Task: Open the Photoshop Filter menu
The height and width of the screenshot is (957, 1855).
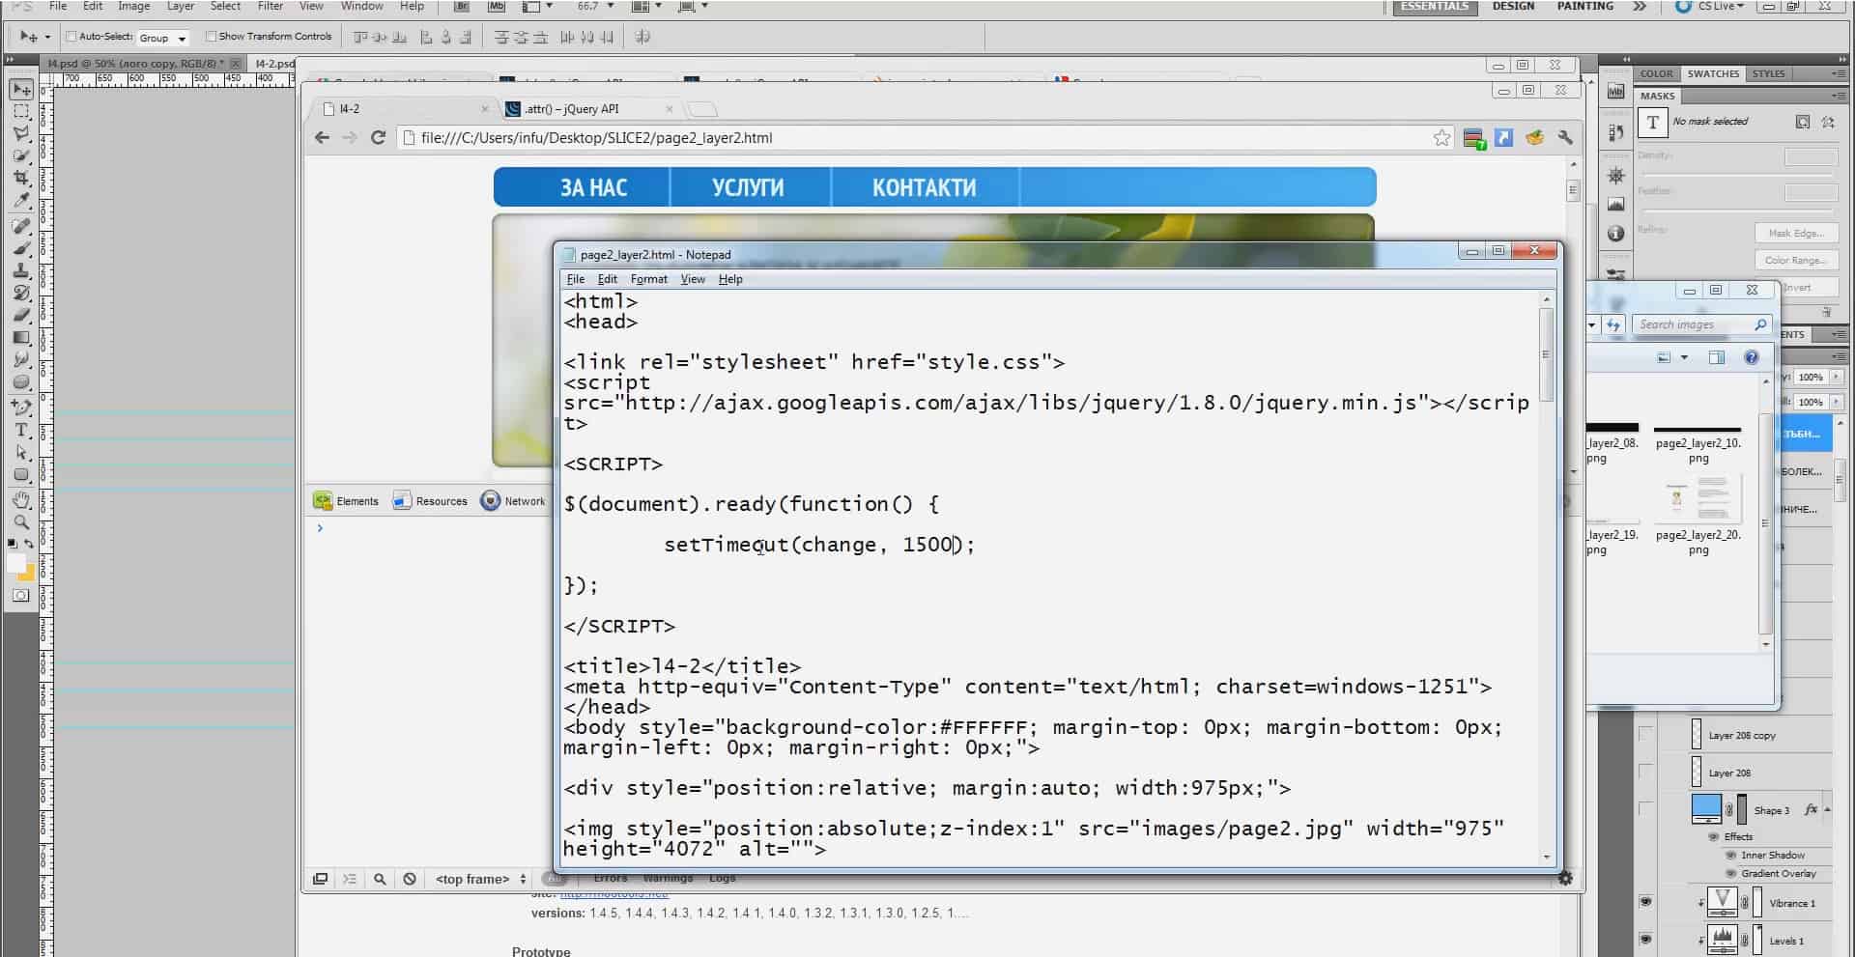Action: (x=270, y=7)
